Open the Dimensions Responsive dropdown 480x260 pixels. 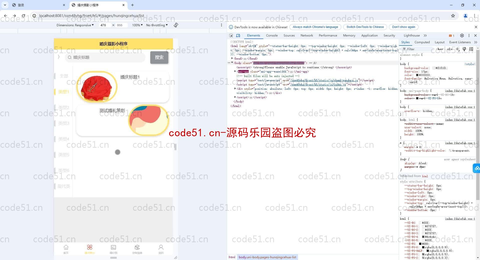(75, 25)
